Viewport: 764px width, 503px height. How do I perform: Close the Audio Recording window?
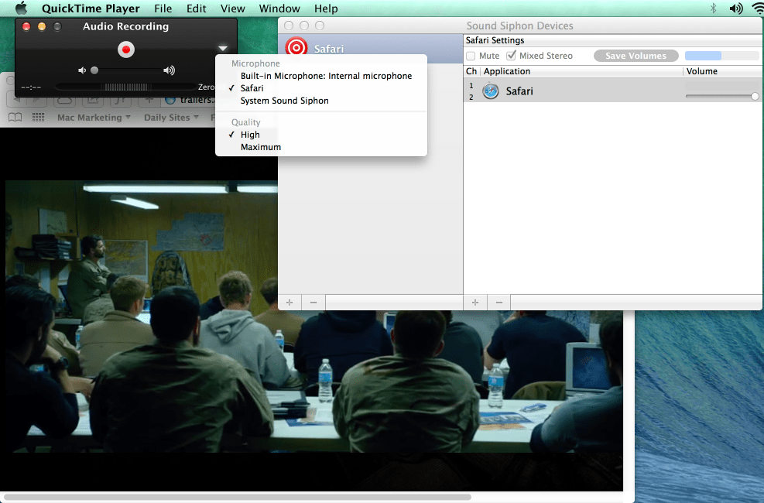coord(26,26)
